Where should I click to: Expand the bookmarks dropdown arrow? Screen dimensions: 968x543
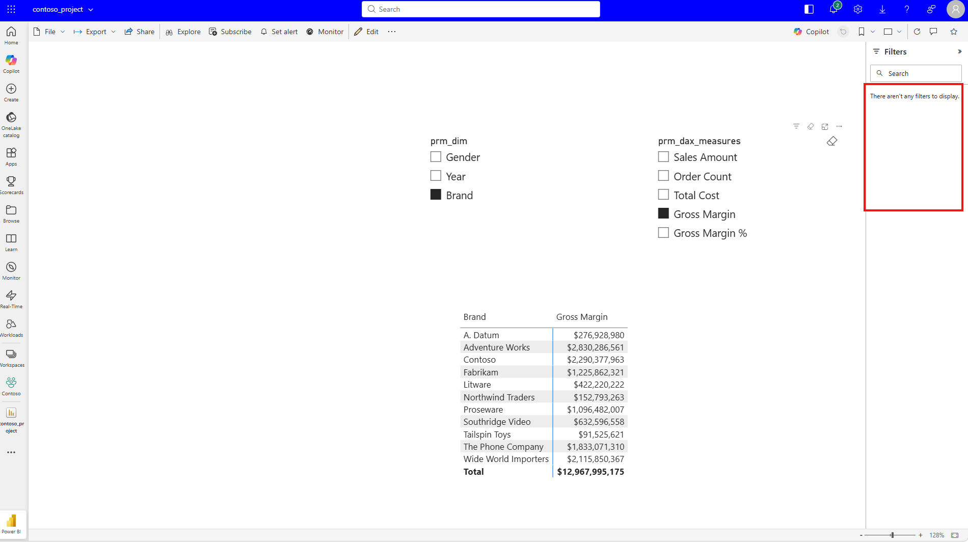(x=873, y=32)
